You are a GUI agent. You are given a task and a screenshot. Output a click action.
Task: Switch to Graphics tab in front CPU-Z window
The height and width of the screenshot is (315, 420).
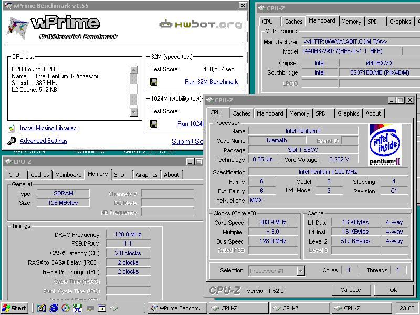(x=348, y=113)
